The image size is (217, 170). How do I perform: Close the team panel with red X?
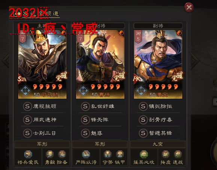(189, 7)
